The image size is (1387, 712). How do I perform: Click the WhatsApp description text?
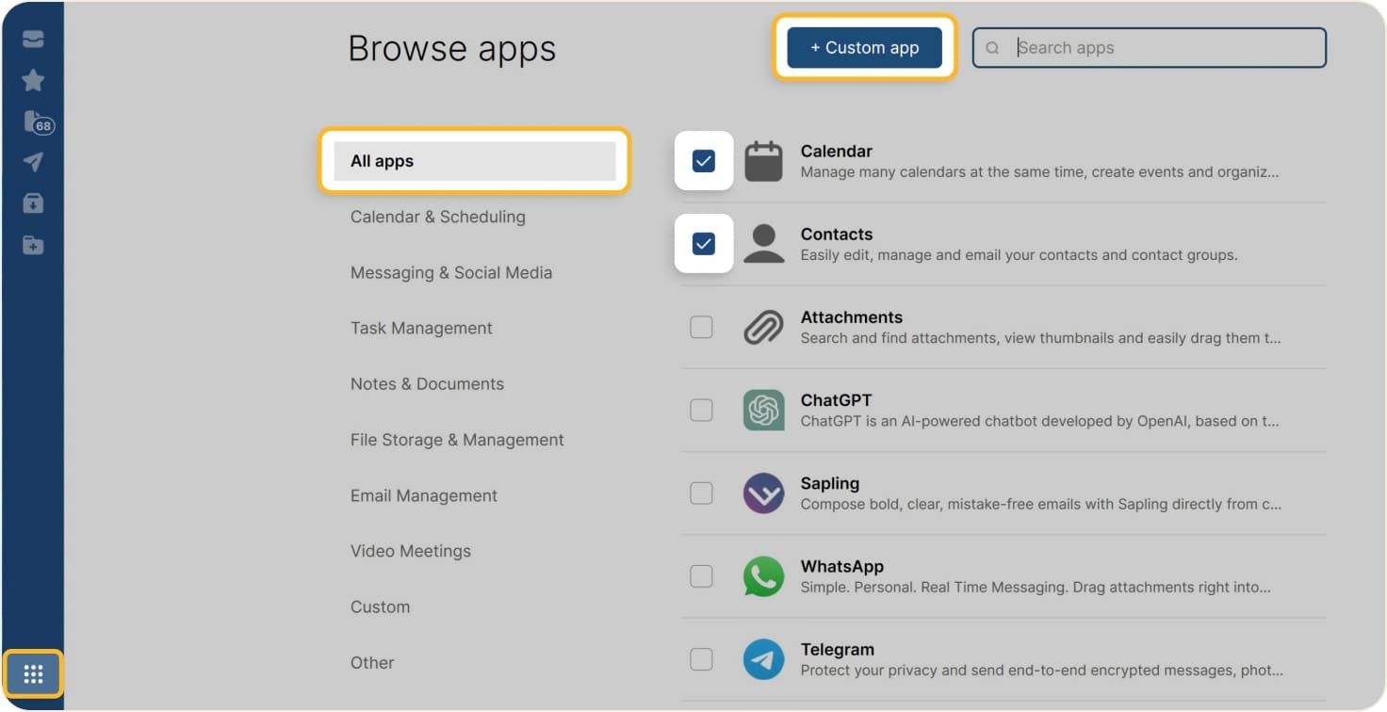[1036, 587]
